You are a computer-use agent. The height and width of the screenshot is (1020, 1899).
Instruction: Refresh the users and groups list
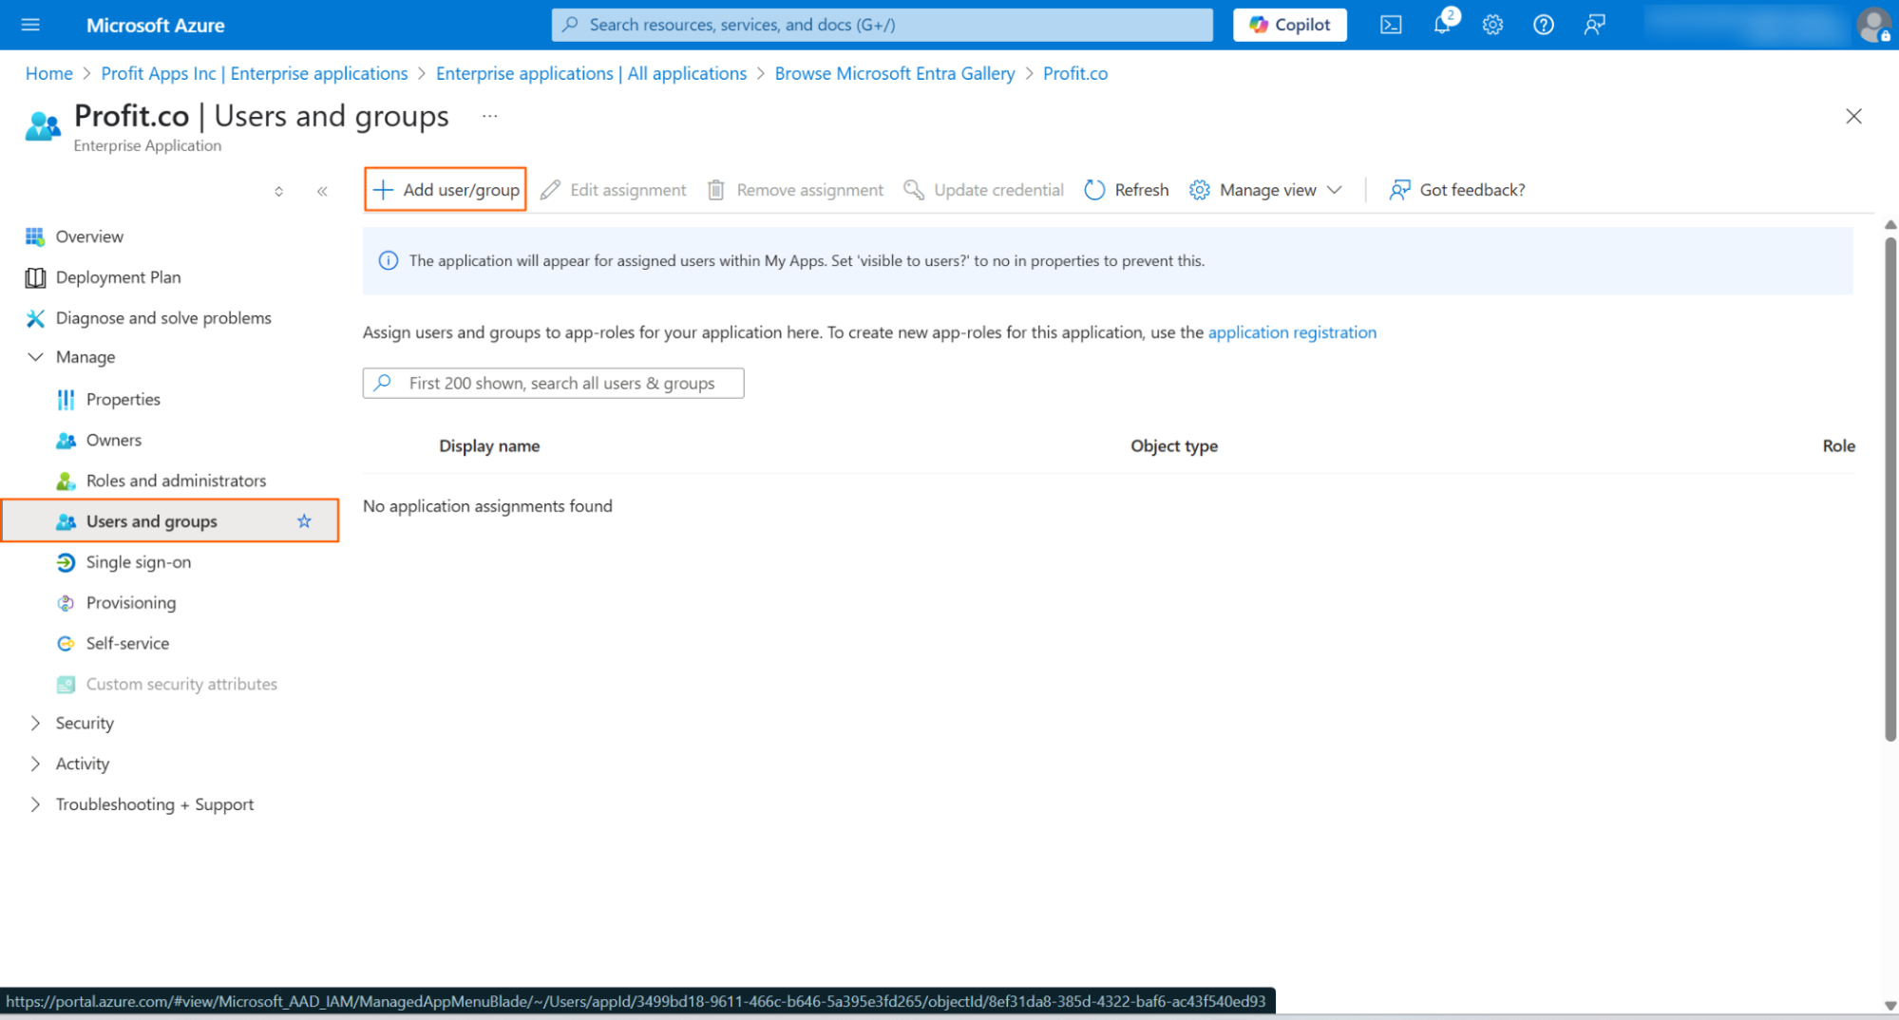(x=1126, y=190)
